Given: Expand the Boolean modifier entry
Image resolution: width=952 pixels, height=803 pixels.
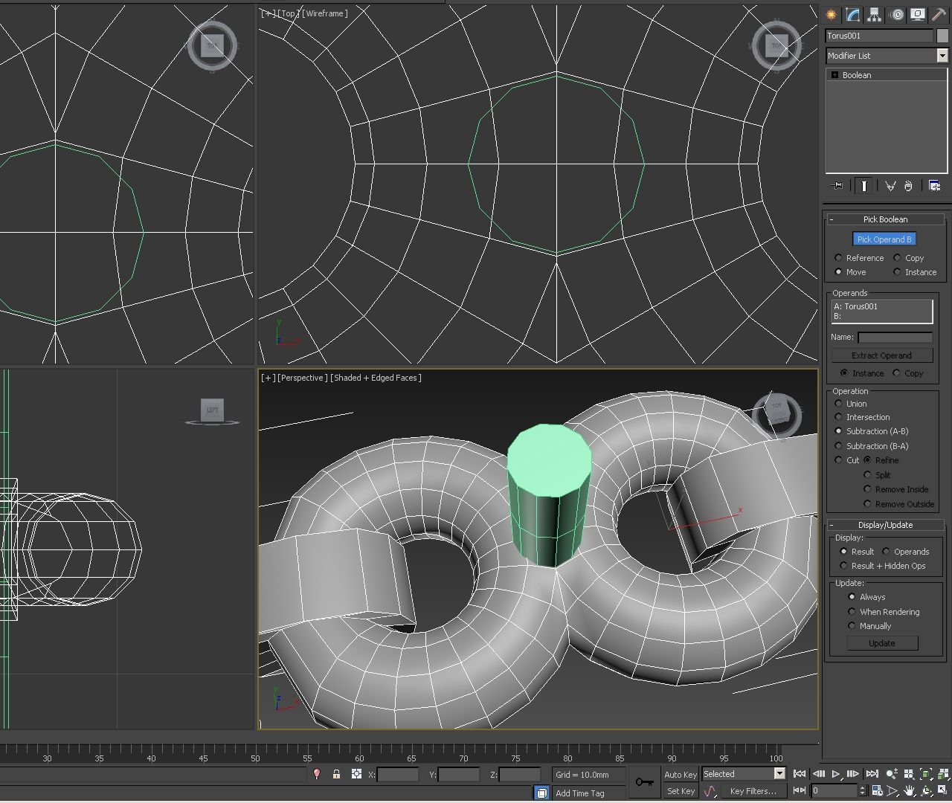Looking at the screenshot, I should click(834, 74).
